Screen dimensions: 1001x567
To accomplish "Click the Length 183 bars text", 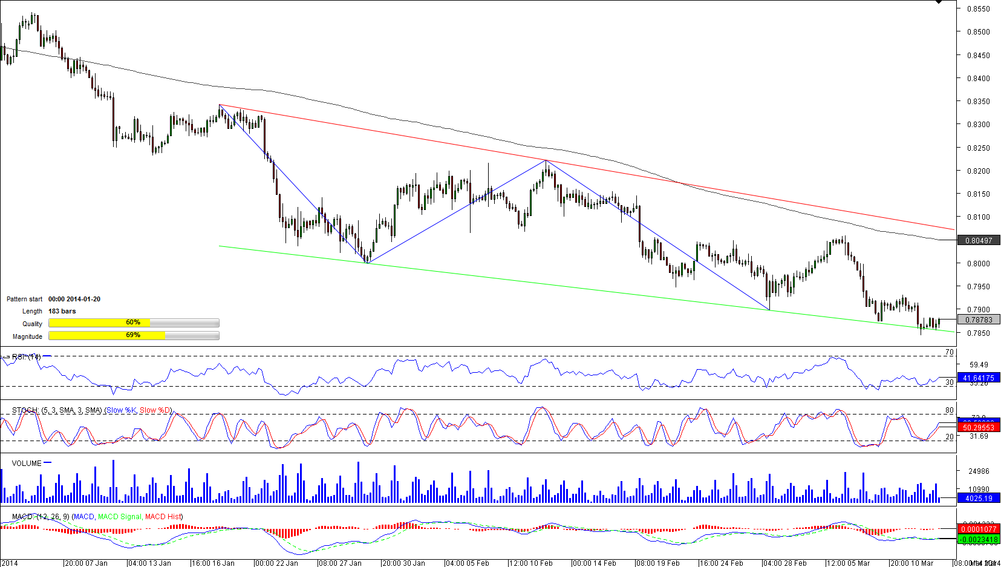I will tap(62, 311).
